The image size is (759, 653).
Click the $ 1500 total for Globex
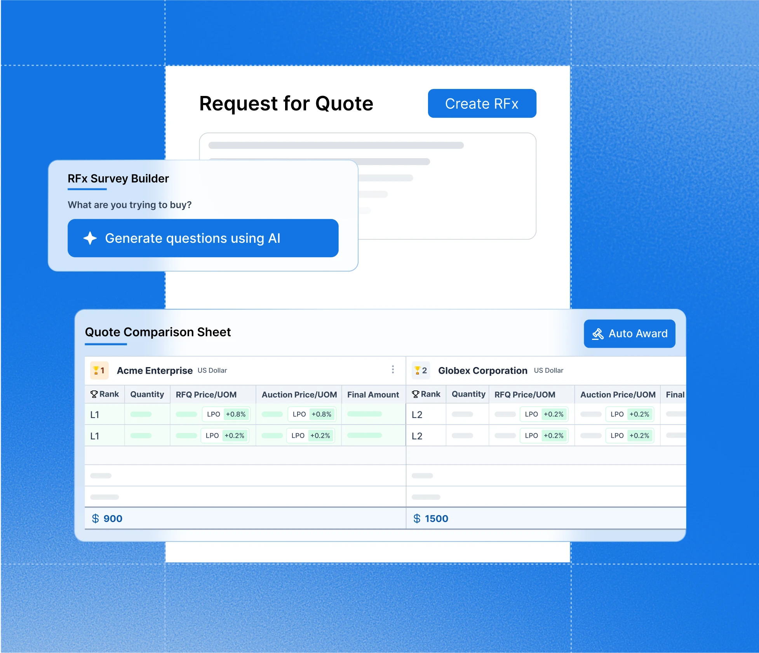(431, 519)
